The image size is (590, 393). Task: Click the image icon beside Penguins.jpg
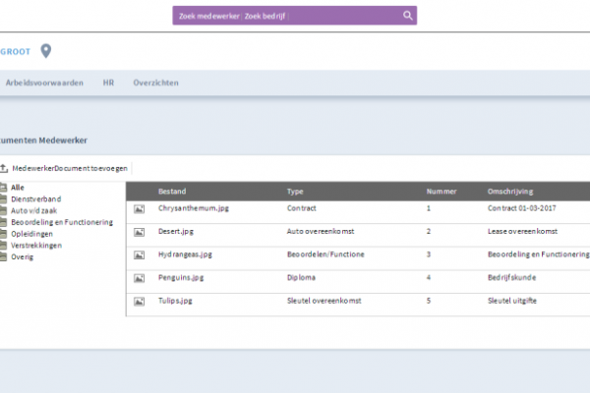click(x=139, y=277)
